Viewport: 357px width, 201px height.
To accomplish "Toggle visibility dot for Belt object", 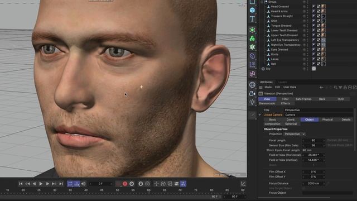I will 304,64.
